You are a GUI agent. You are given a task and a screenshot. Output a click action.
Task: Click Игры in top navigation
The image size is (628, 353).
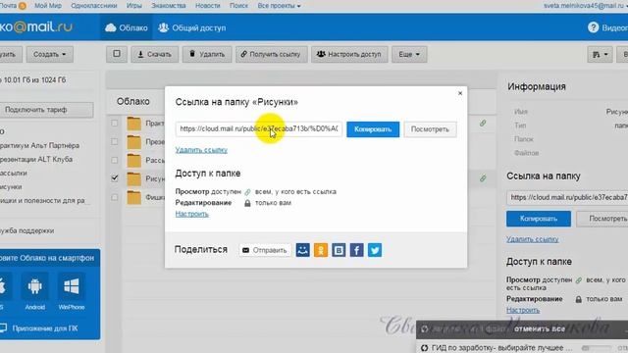pyautogui.click(x=134, y=6)
